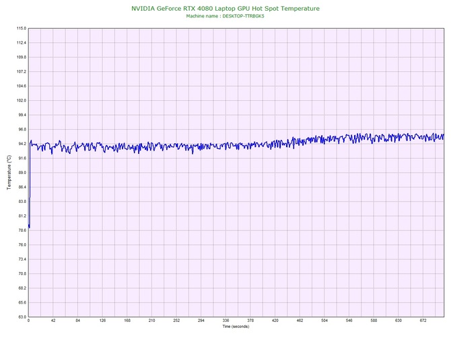Click the 109.8 temperature axis label
Viewport: 451px width, 338px height.
[22, 57]
